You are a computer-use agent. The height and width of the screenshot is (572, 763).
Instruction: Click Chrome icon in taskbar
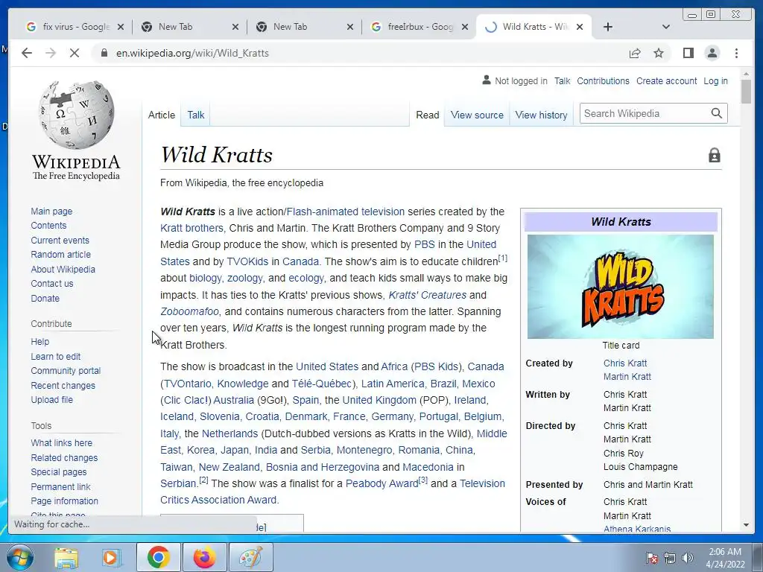pos(158,557)
